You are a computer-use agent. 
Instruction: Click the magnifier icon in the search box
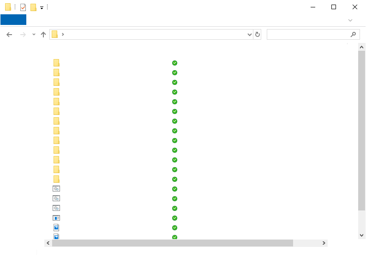click(x=354, y=35)
